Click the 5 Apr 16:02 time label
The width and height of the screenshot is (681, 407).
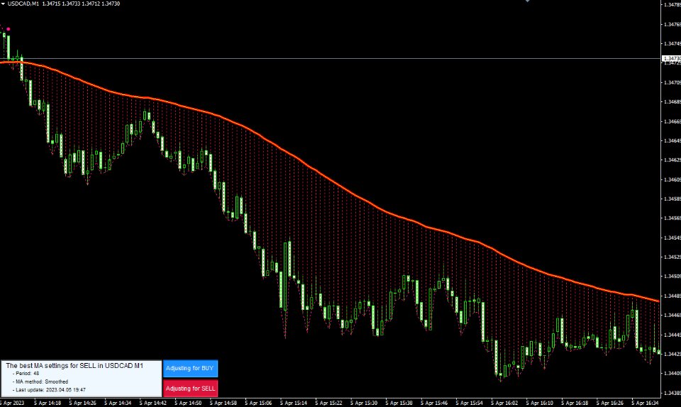click(x=505, y=403)
